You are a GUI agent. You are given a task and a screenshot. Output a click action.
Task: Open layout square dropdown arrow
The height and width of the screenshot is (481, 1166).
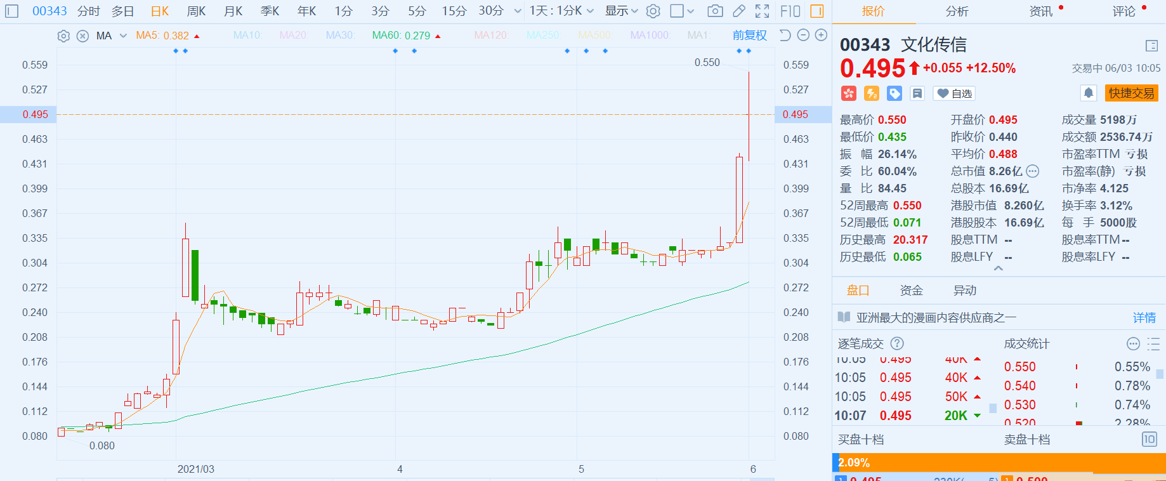tap(691, 11)
